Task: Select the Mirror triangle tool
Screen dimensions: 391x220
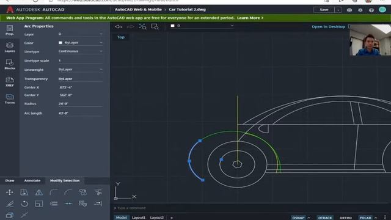Action: point(39,193)
